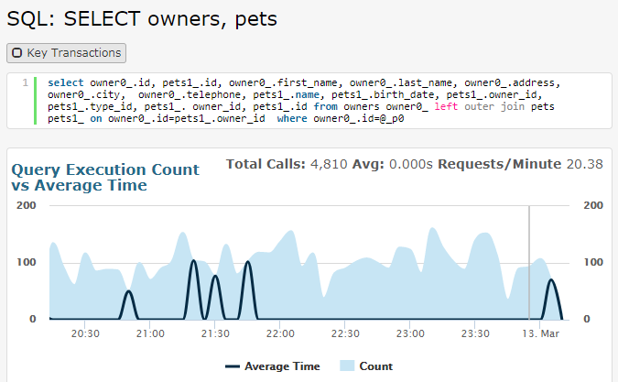Click the Count area peak near 23:10
The width and height of the screenshot is (618, 382).
coord(433,228)
